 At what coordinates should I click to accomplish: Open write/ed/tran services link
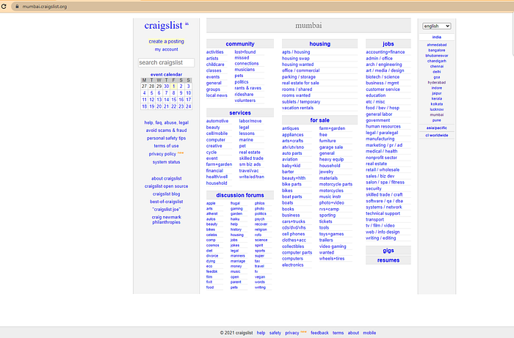click(251, 177)
